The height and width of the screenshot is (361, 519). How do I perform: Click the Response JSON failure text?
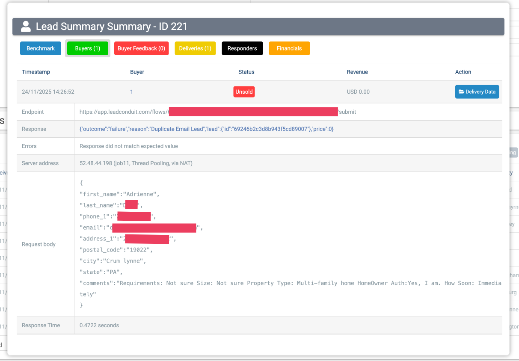206,129
